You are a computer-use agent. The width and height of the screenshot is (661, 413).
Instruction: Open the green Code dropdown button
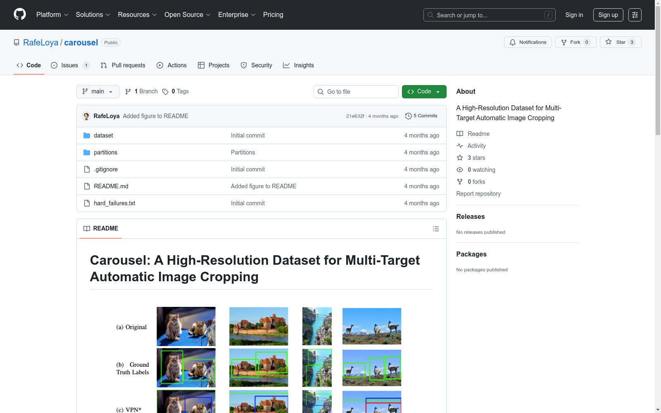(424, 92)
